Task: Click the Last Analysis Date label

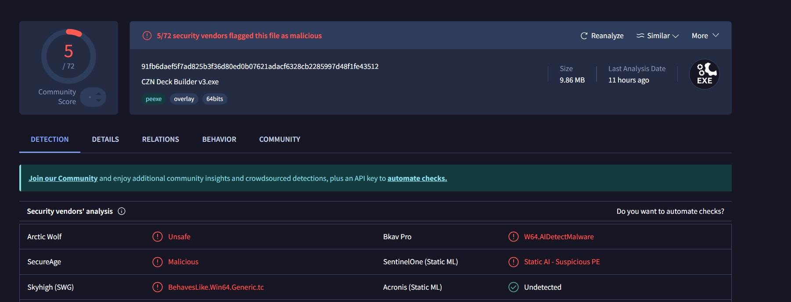Action: click(x=637, y=68)
